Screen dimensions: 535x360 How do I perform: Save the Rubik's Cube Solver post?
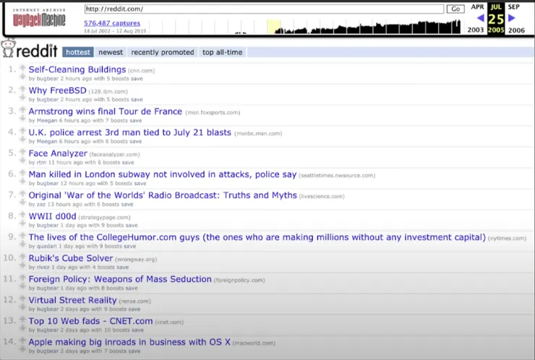pos(122,267)
